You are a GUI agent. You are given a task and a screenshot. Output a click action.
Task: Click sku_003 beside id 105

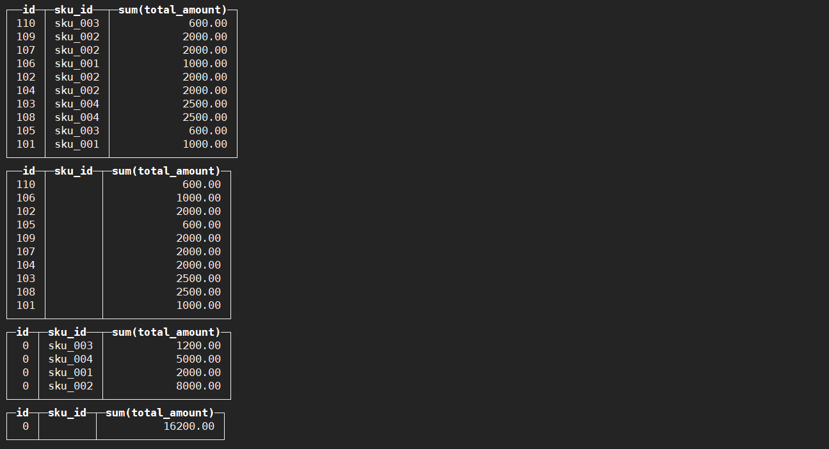point(77,130)
